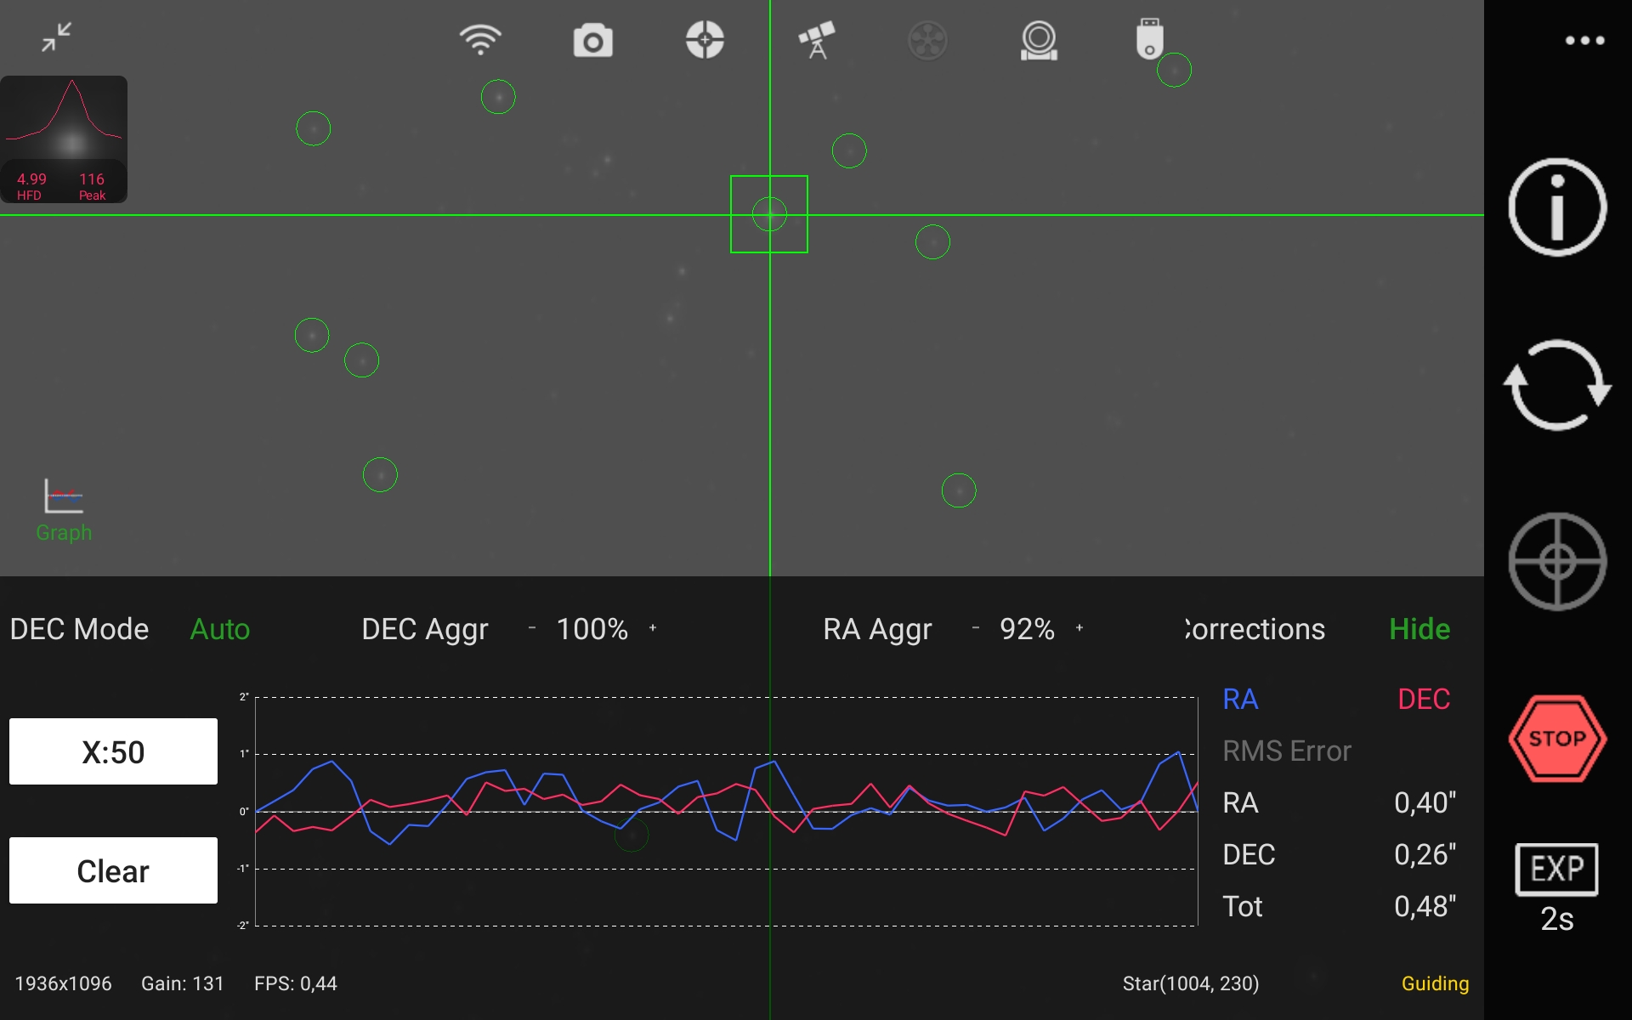Click the 4.99 HFD value
The image size is (1632, 1020).
click(31, 179)
